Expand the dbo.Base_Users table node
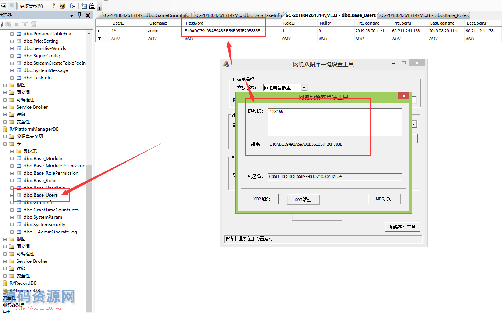This screenshot has height=313, width=502. (x=12, y=195)
